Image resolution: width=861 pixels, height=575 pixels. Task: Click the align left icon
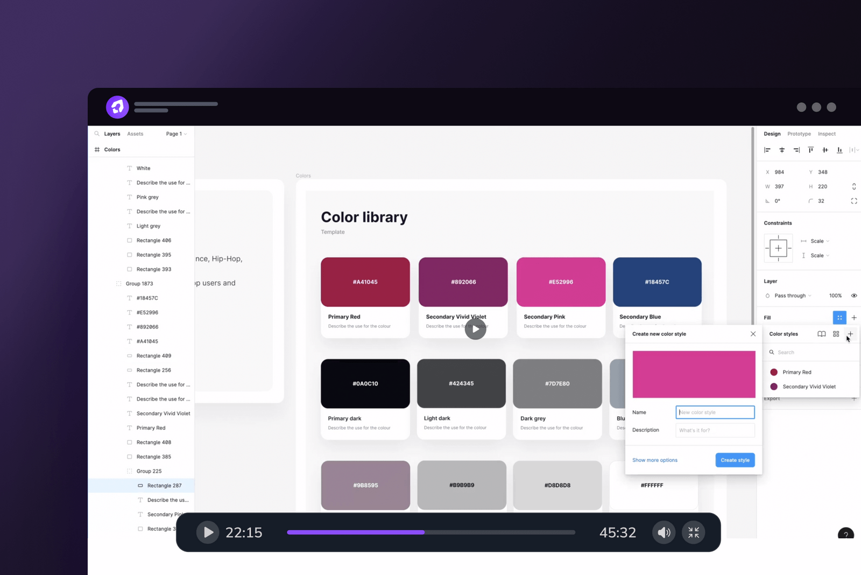[767, 150]
